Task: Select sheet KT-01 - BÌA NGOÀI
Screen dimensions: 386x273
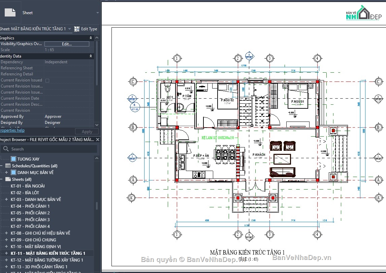Action: coord(28,186)
